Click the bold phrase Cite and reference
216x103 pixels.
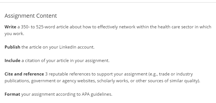(24, 74)
